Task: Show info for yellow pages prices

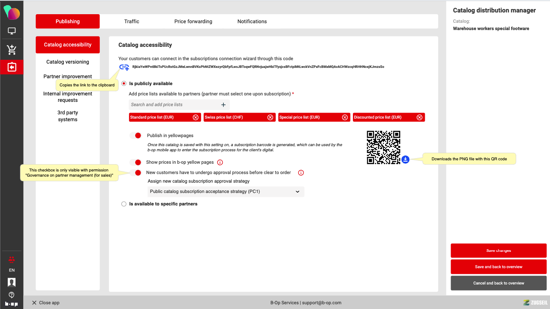Action: point(220,162)
